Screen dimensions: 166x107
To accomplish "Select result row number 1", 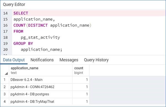I will 5,80.
